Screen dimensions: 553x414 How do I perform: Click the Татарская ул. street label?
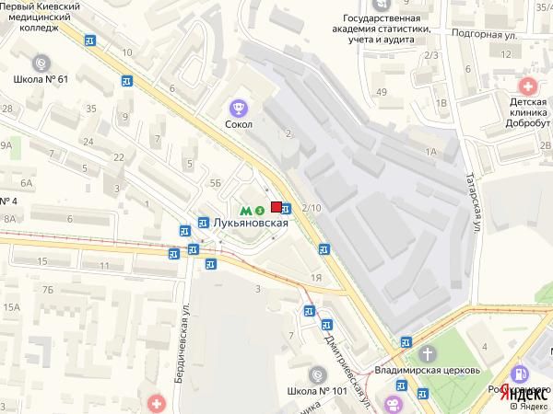click(x=474, y=202)
